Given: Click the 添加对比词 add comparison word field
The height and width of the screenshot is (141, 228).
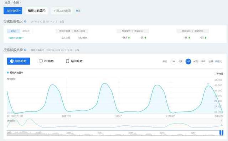Looking at the screenshot, I should pos(62,11).
